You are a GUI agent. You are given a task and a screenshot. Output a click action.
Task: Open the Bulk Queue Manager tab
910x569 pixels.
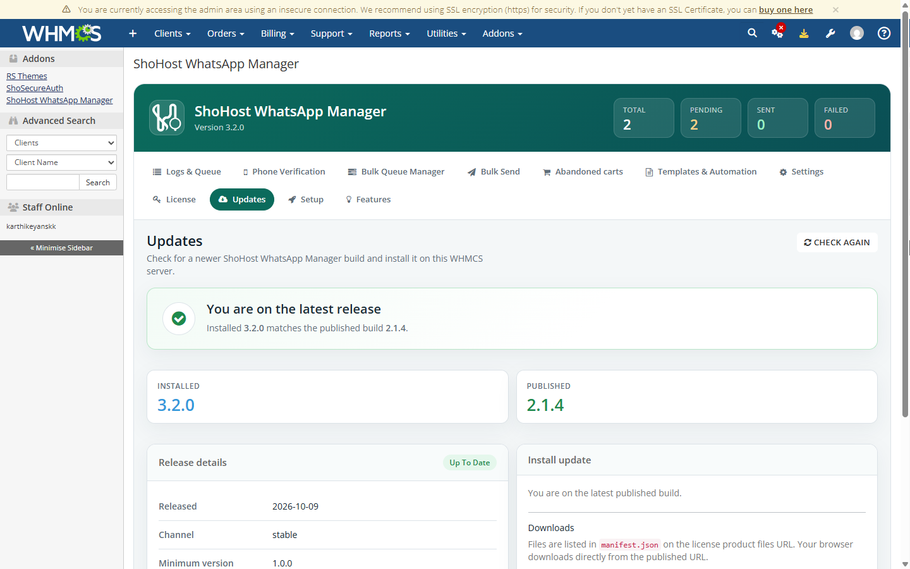click(396, 172)
